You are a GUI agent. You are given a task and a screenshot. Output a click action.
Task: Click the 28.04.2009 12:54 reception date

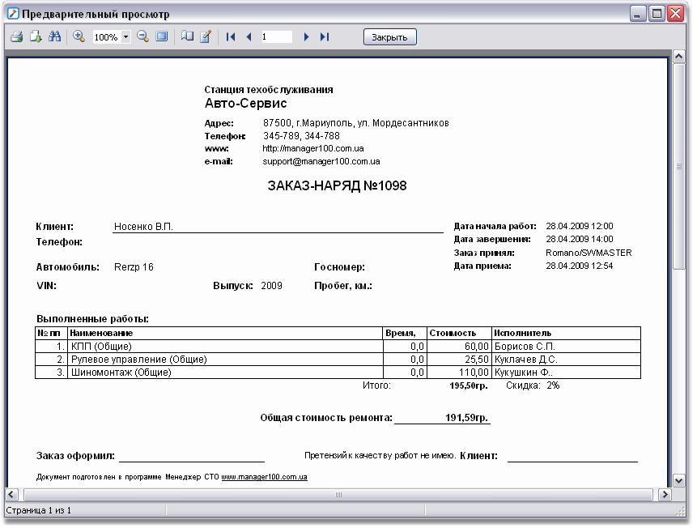[x=579, y=266]
